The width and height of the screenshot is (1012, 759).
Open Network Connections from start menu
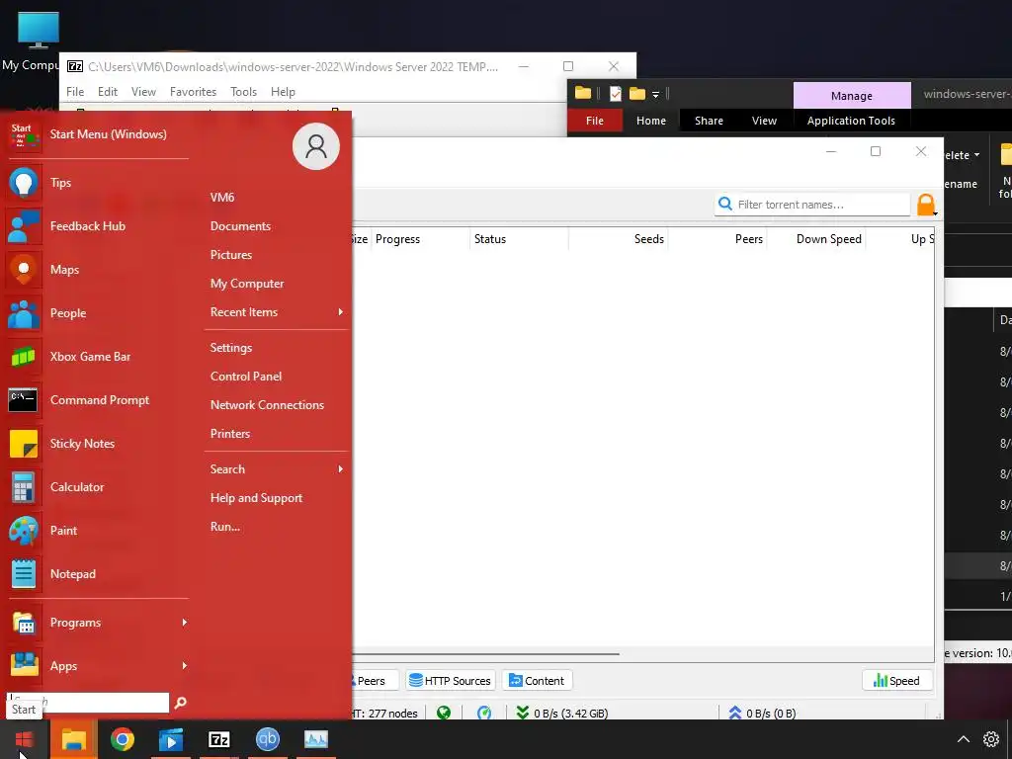pos(267,405)
